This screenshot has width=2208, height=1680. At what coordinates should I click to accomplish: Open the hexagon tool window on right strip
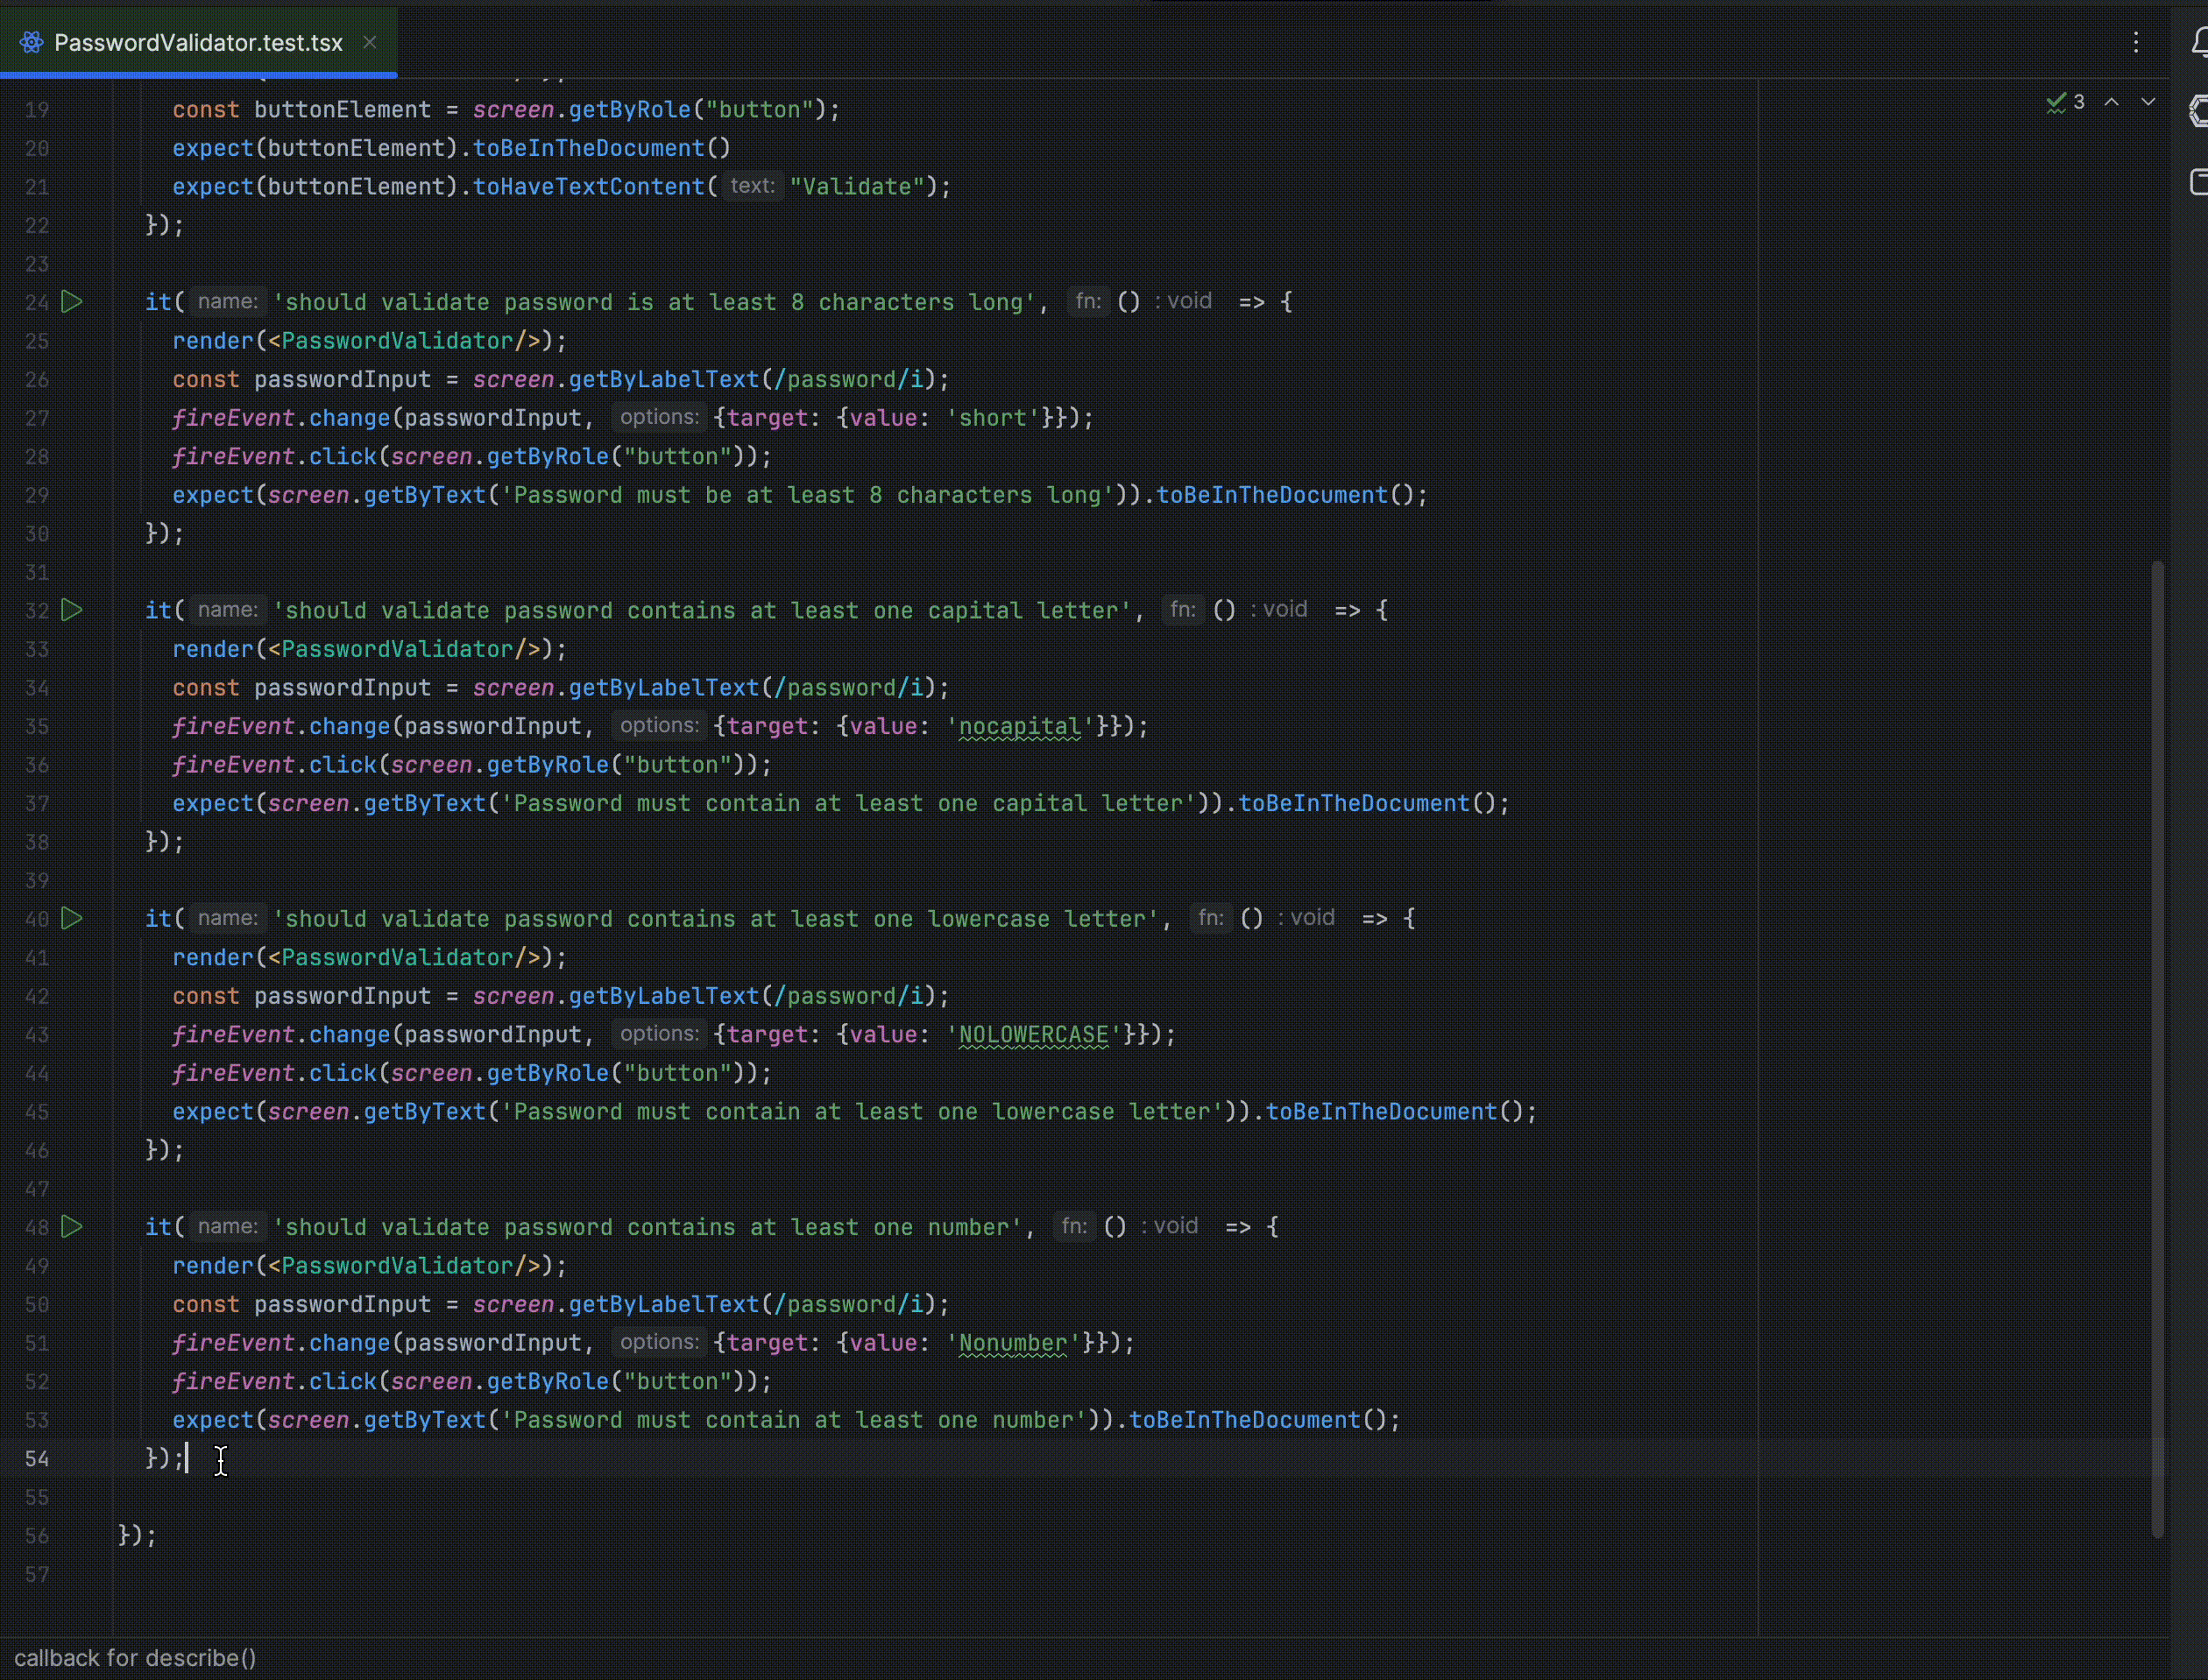pos(2198,110)
